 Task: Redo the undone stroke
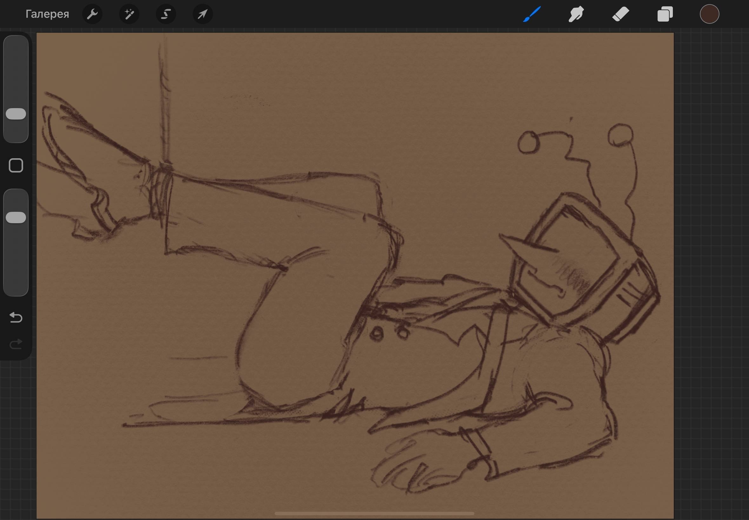[x=16, y=344]
